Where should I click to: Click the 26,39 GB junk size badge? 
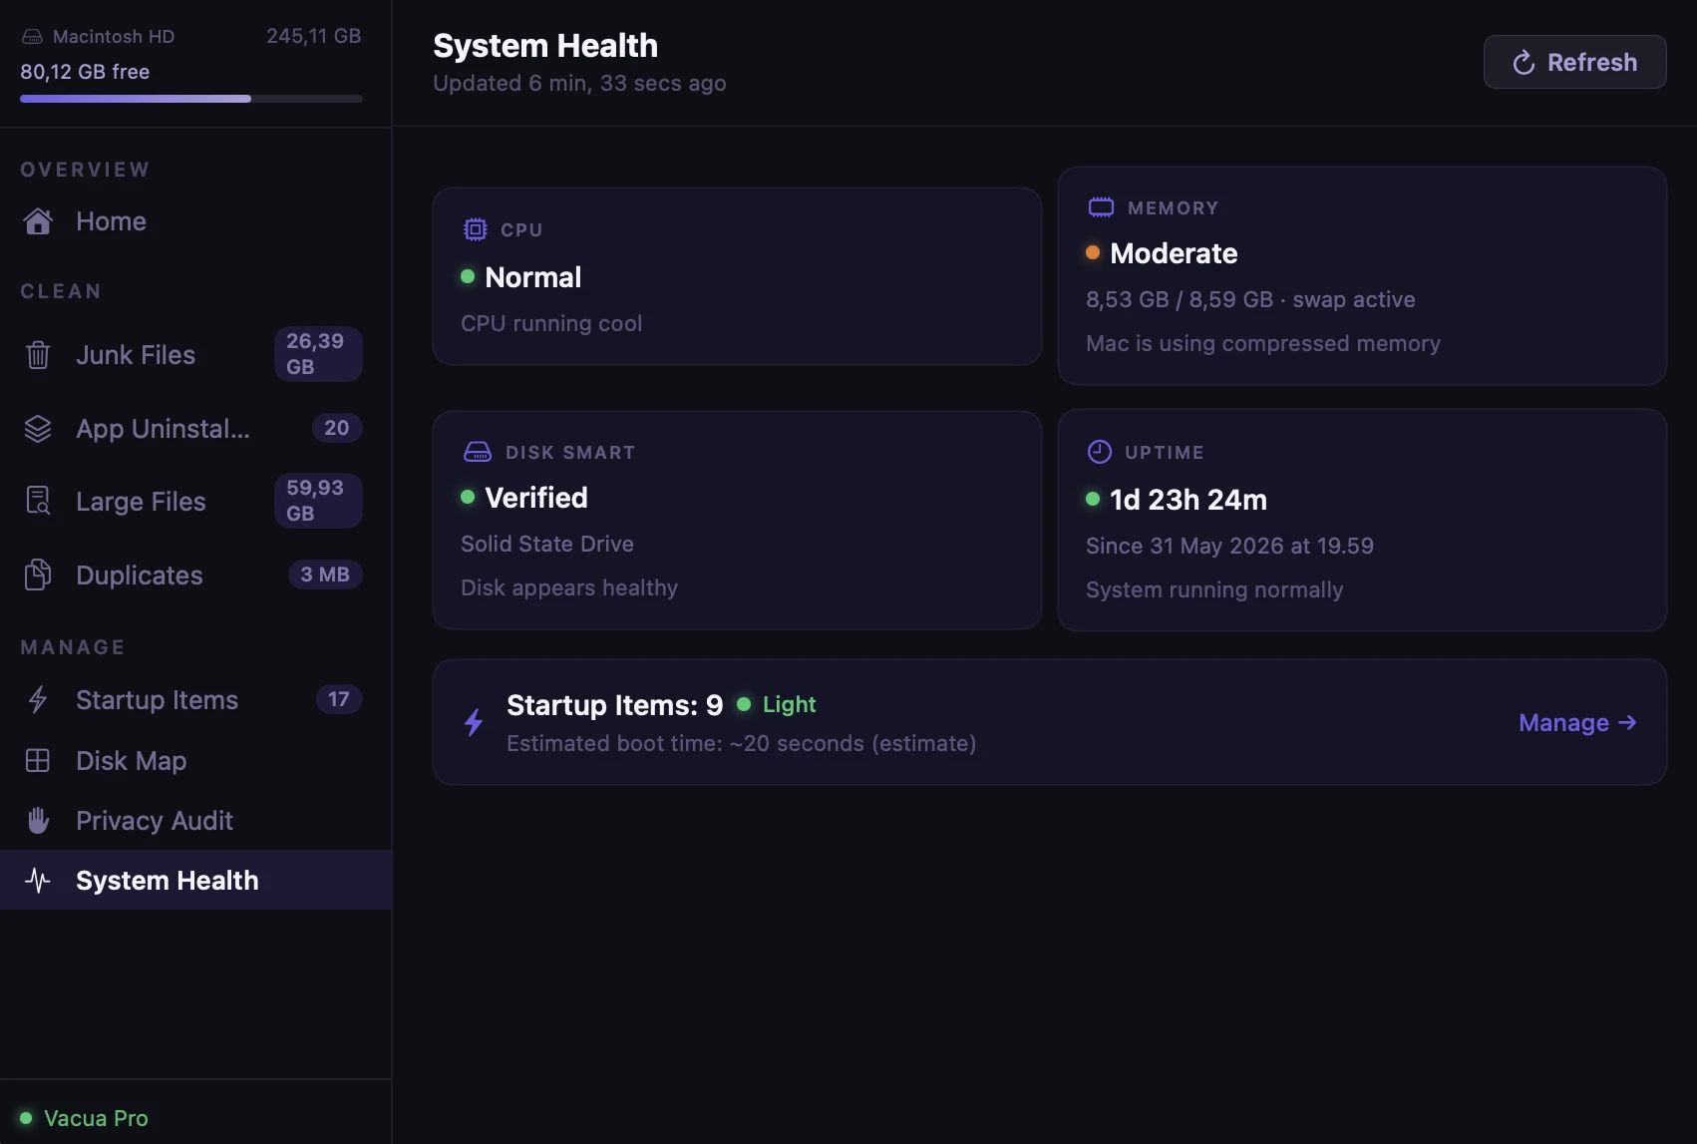coord(318,354)
